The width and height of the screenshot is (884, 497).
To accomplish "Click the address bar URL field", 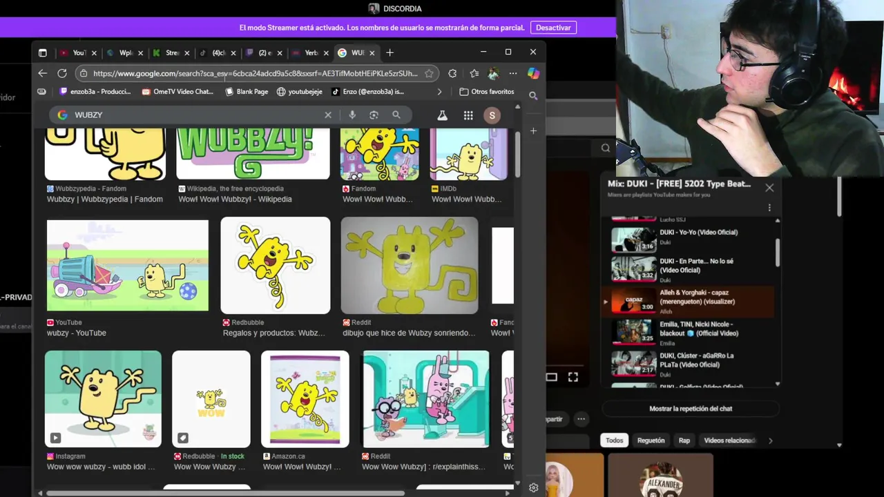I will click(x=256, y=73).
